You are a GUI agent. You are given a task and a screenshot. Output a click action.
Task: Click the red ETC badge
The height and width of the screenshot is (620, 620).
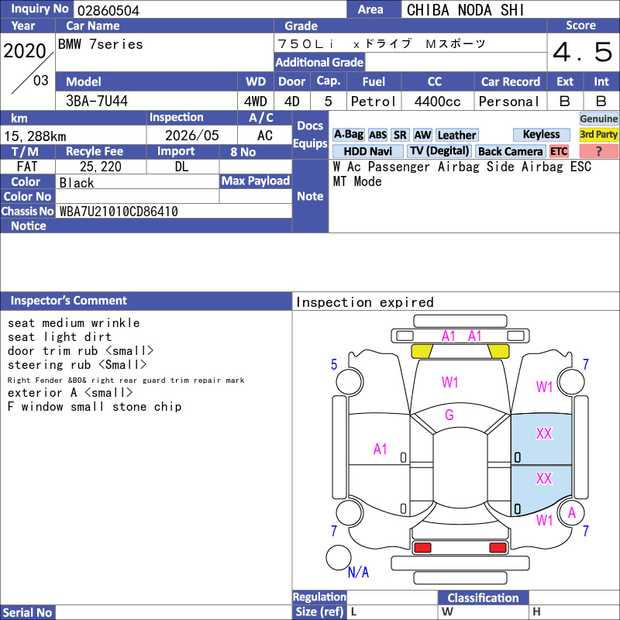(x=559, y=151)
